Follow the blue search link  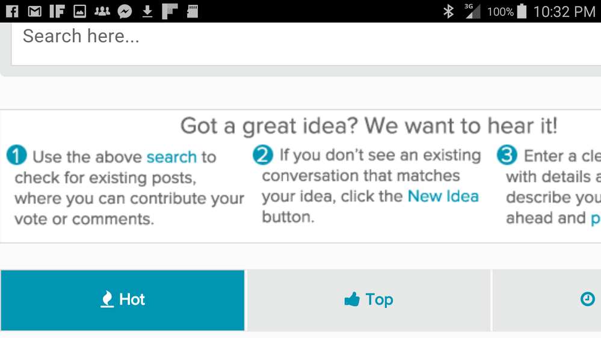171,157
